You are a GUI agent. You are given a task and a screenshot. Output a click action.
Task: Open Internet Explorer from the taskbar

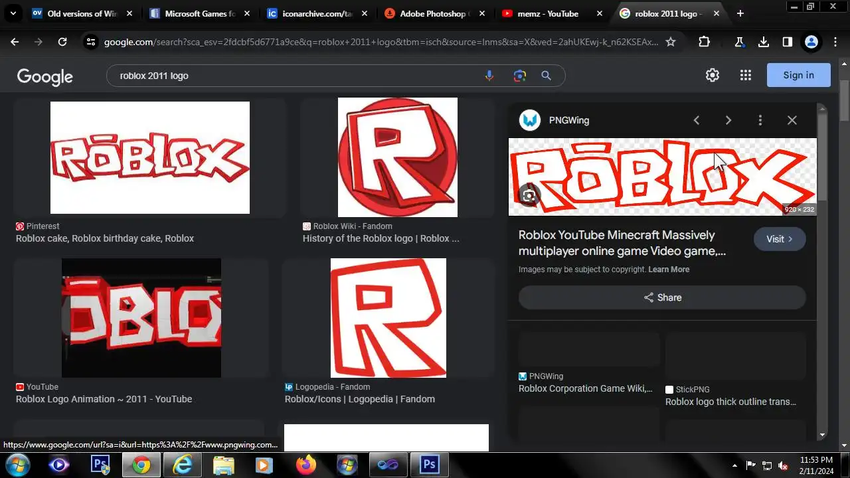click(181, 465)
